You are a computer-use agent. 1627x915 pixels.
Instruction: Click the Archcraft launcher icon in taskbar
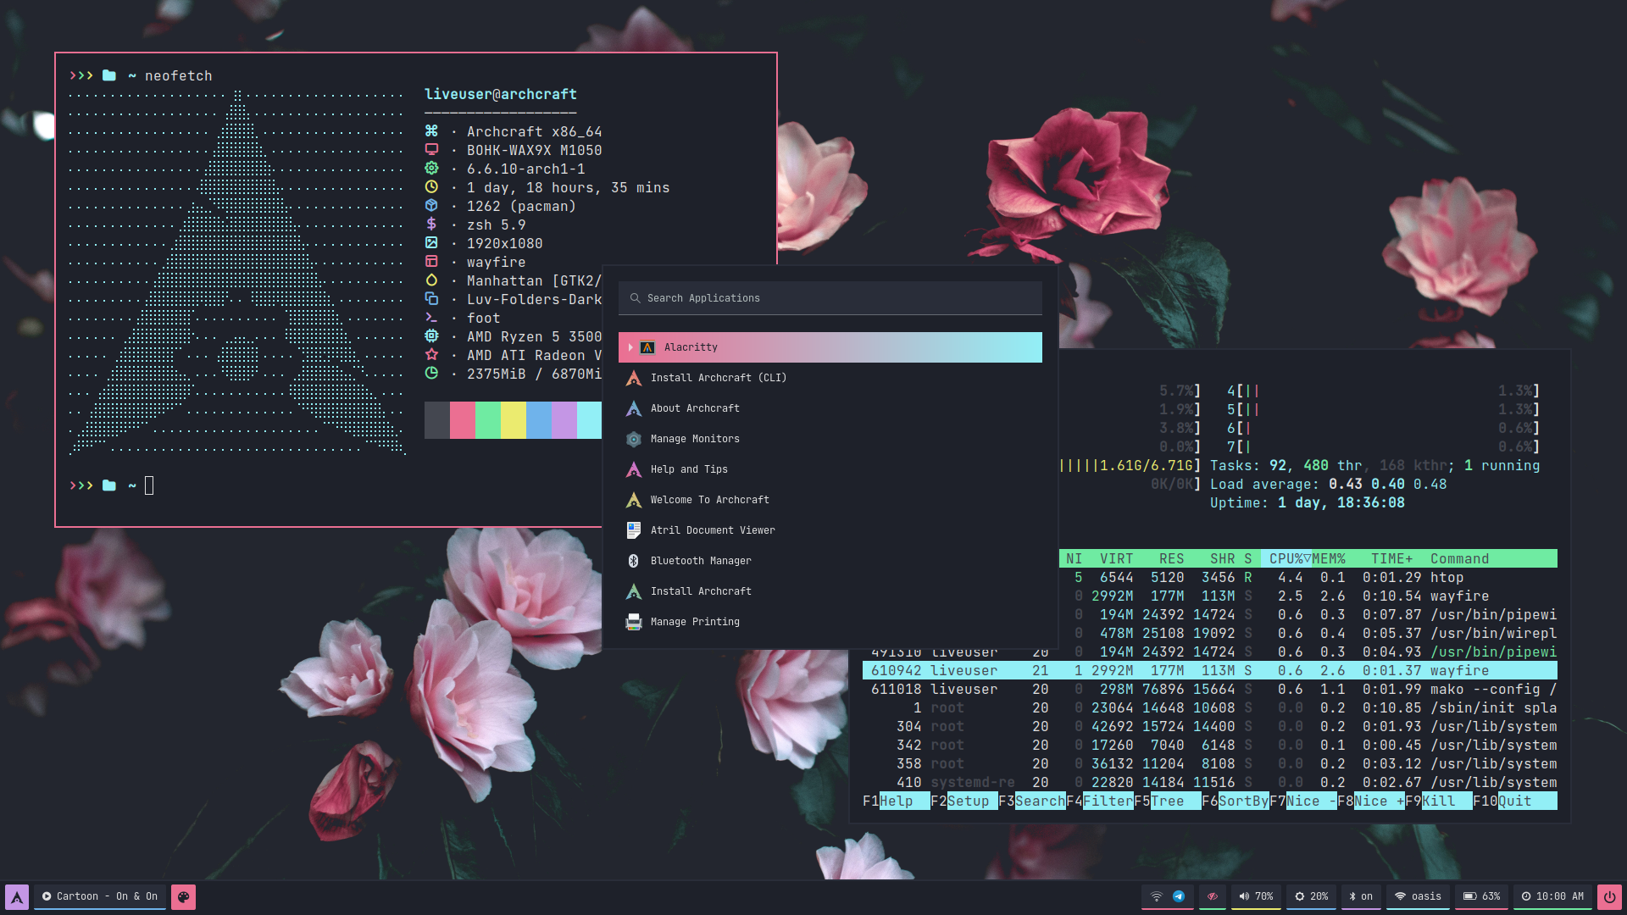click(x=17, y=896)
